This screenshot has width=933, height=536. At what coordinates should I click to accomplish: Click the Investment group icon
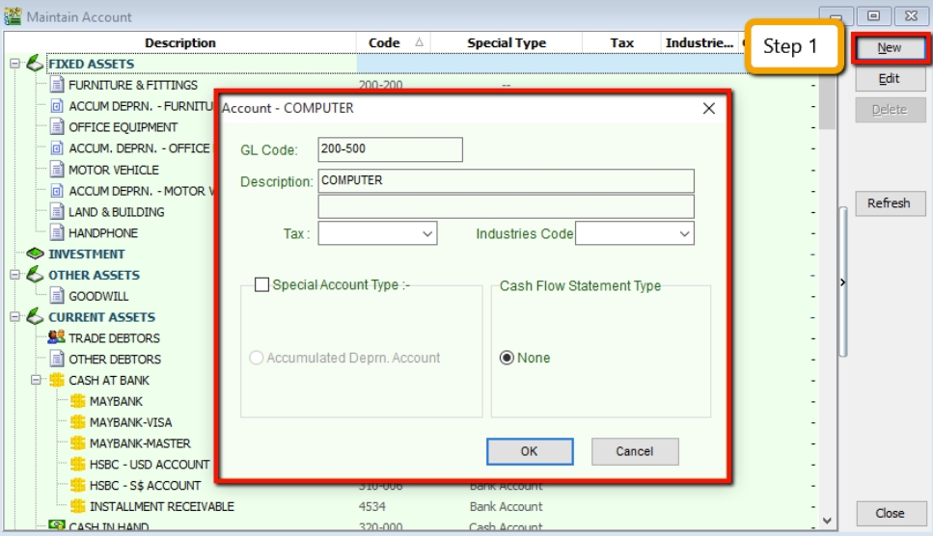pyautogui.click(x=35, y=255)
